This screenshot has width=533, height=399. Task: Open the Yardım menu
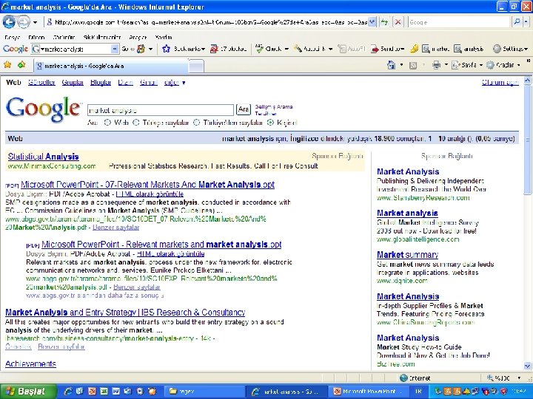point(164,38)
